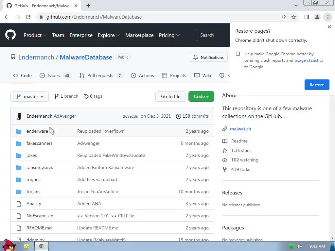This screenshot has width=335, height=251.
Task: Click the Angry Birds start button
Action: 9,245
